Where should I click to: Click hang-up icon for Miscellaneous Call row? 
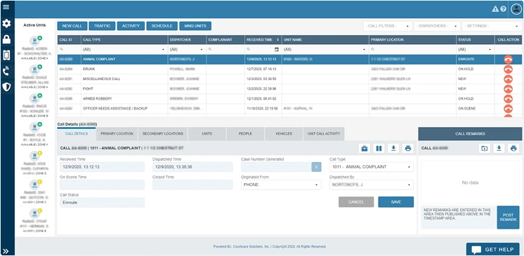(x=508, y=79)
